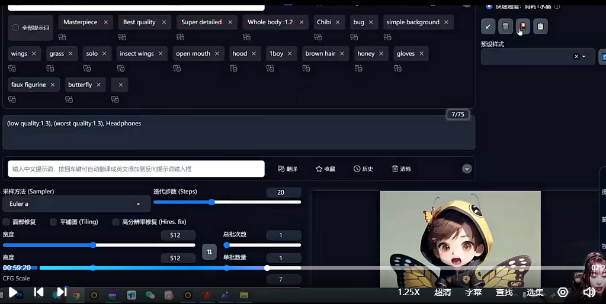Swap width and height with the arrows button
The width and height of the screenshot is (606, 304).
(x=209, y=252)
